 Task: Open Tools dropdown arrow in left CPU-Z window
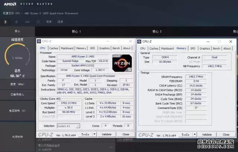(x=94, y=134)
